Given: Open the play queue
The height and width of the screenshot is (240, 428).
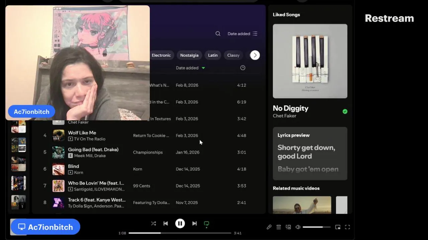Looking at the screenshot, I should (x=279, y=227).
